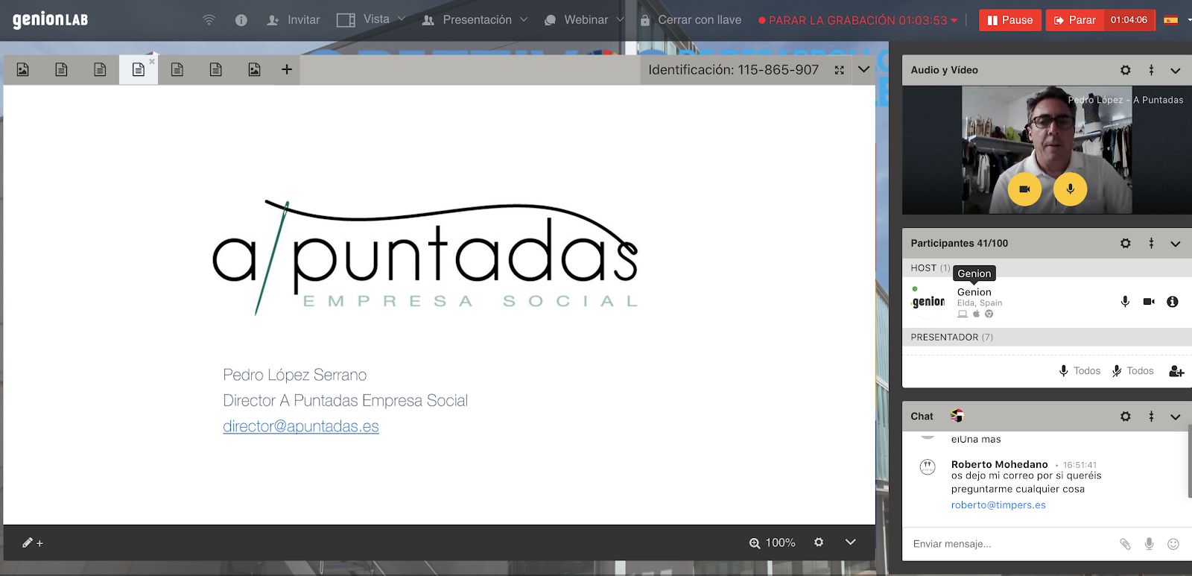Click the genionLAB logo
This screenshot has height=576, width=1192.
51,19
